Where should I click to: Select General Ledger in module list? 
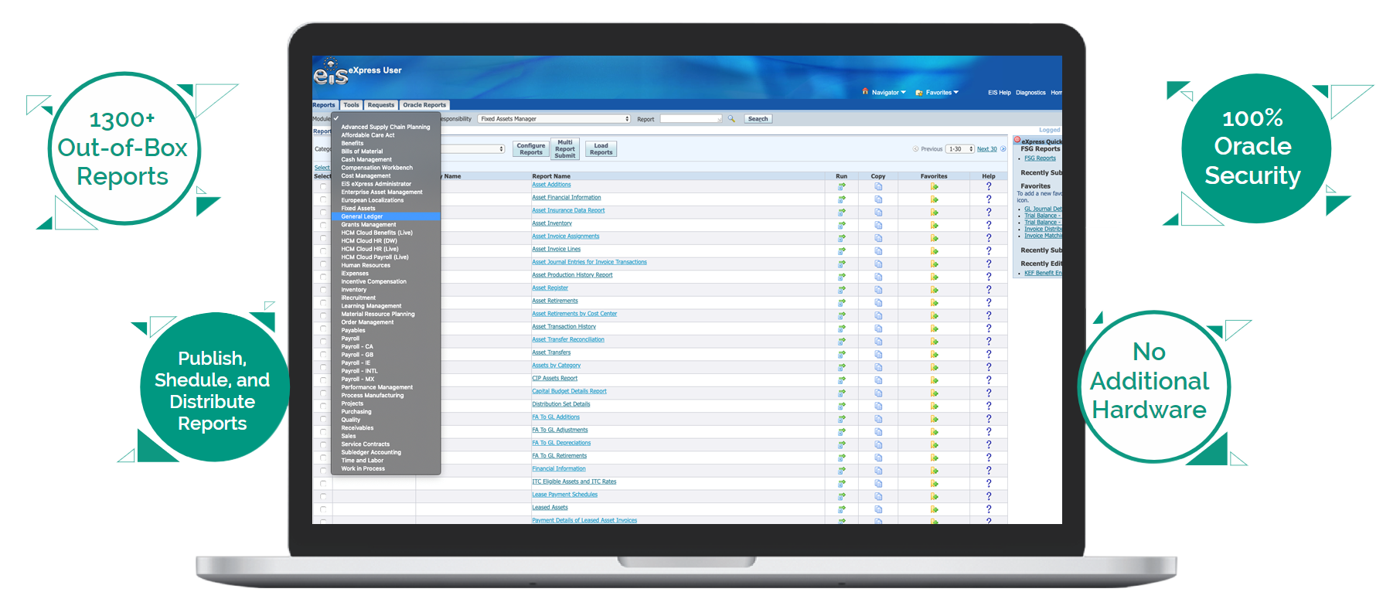386,216
